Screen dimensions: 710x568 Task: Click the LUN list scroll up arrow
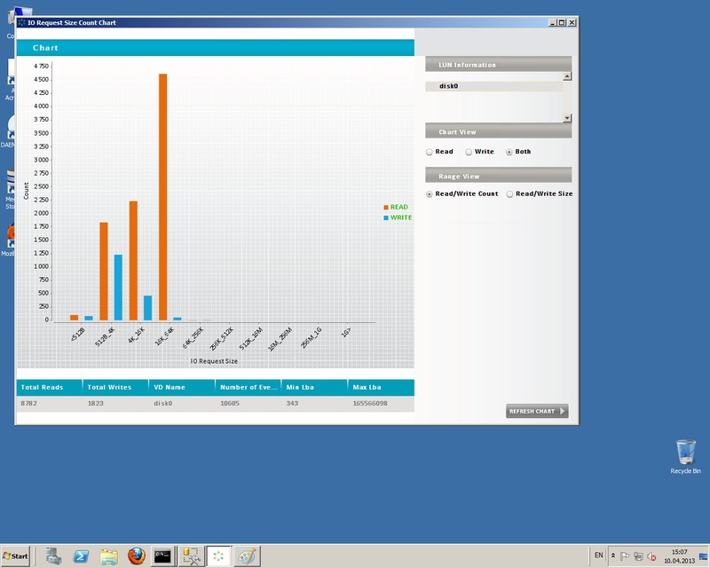click(567, 76)
